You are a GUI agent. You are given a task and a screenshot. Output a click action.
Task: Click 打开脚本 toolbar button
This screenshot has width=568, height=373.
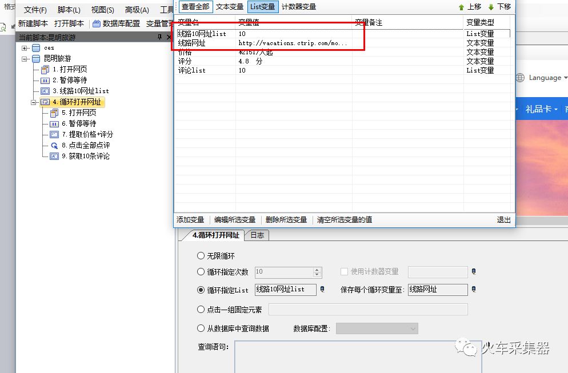[69, 23]
